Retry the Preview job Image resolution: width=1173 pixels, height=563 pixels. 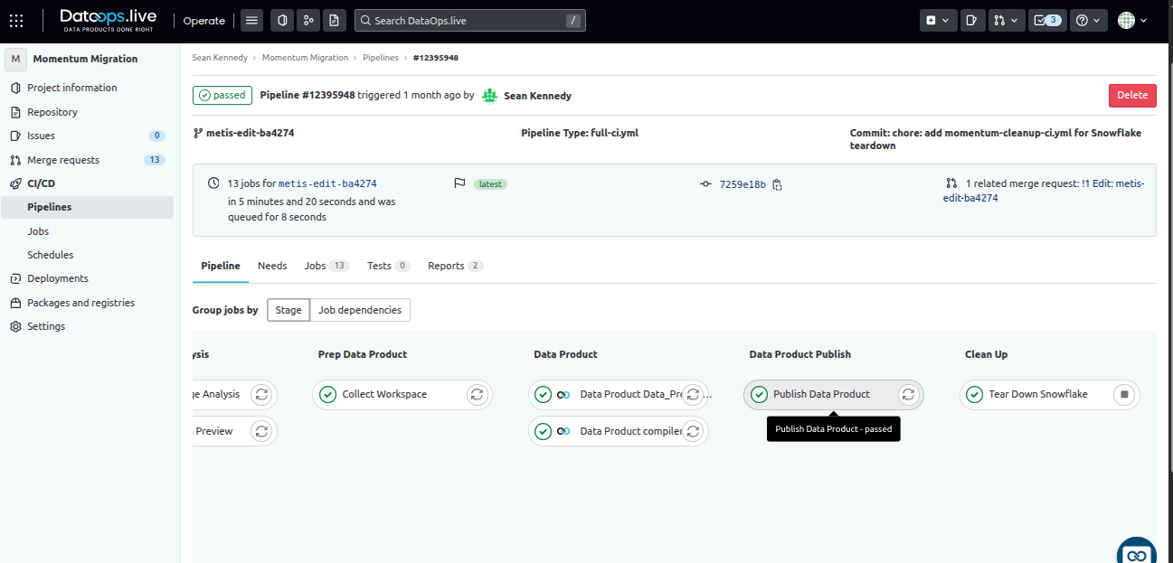261,431
